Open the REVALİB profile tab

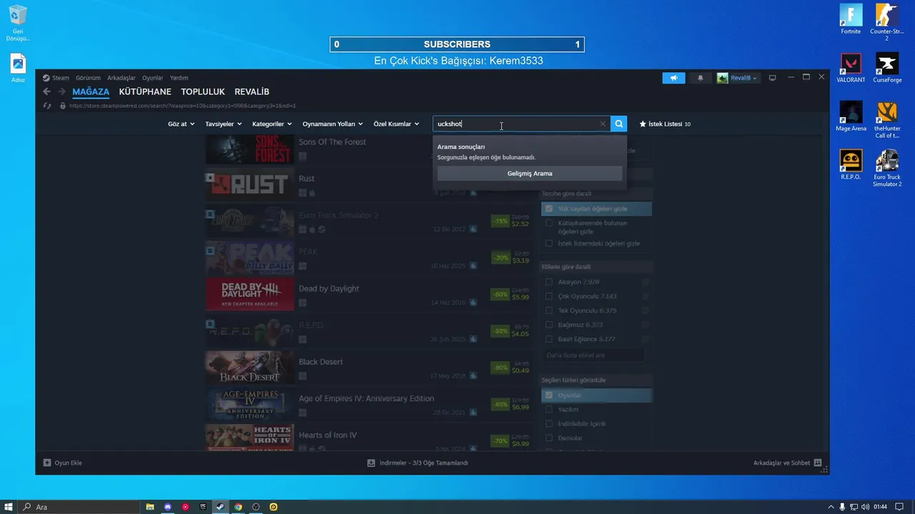click(x=252, y=92)
